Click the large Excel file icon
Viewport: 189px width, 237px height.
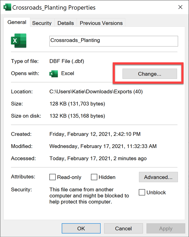click(x=18, y=40)
